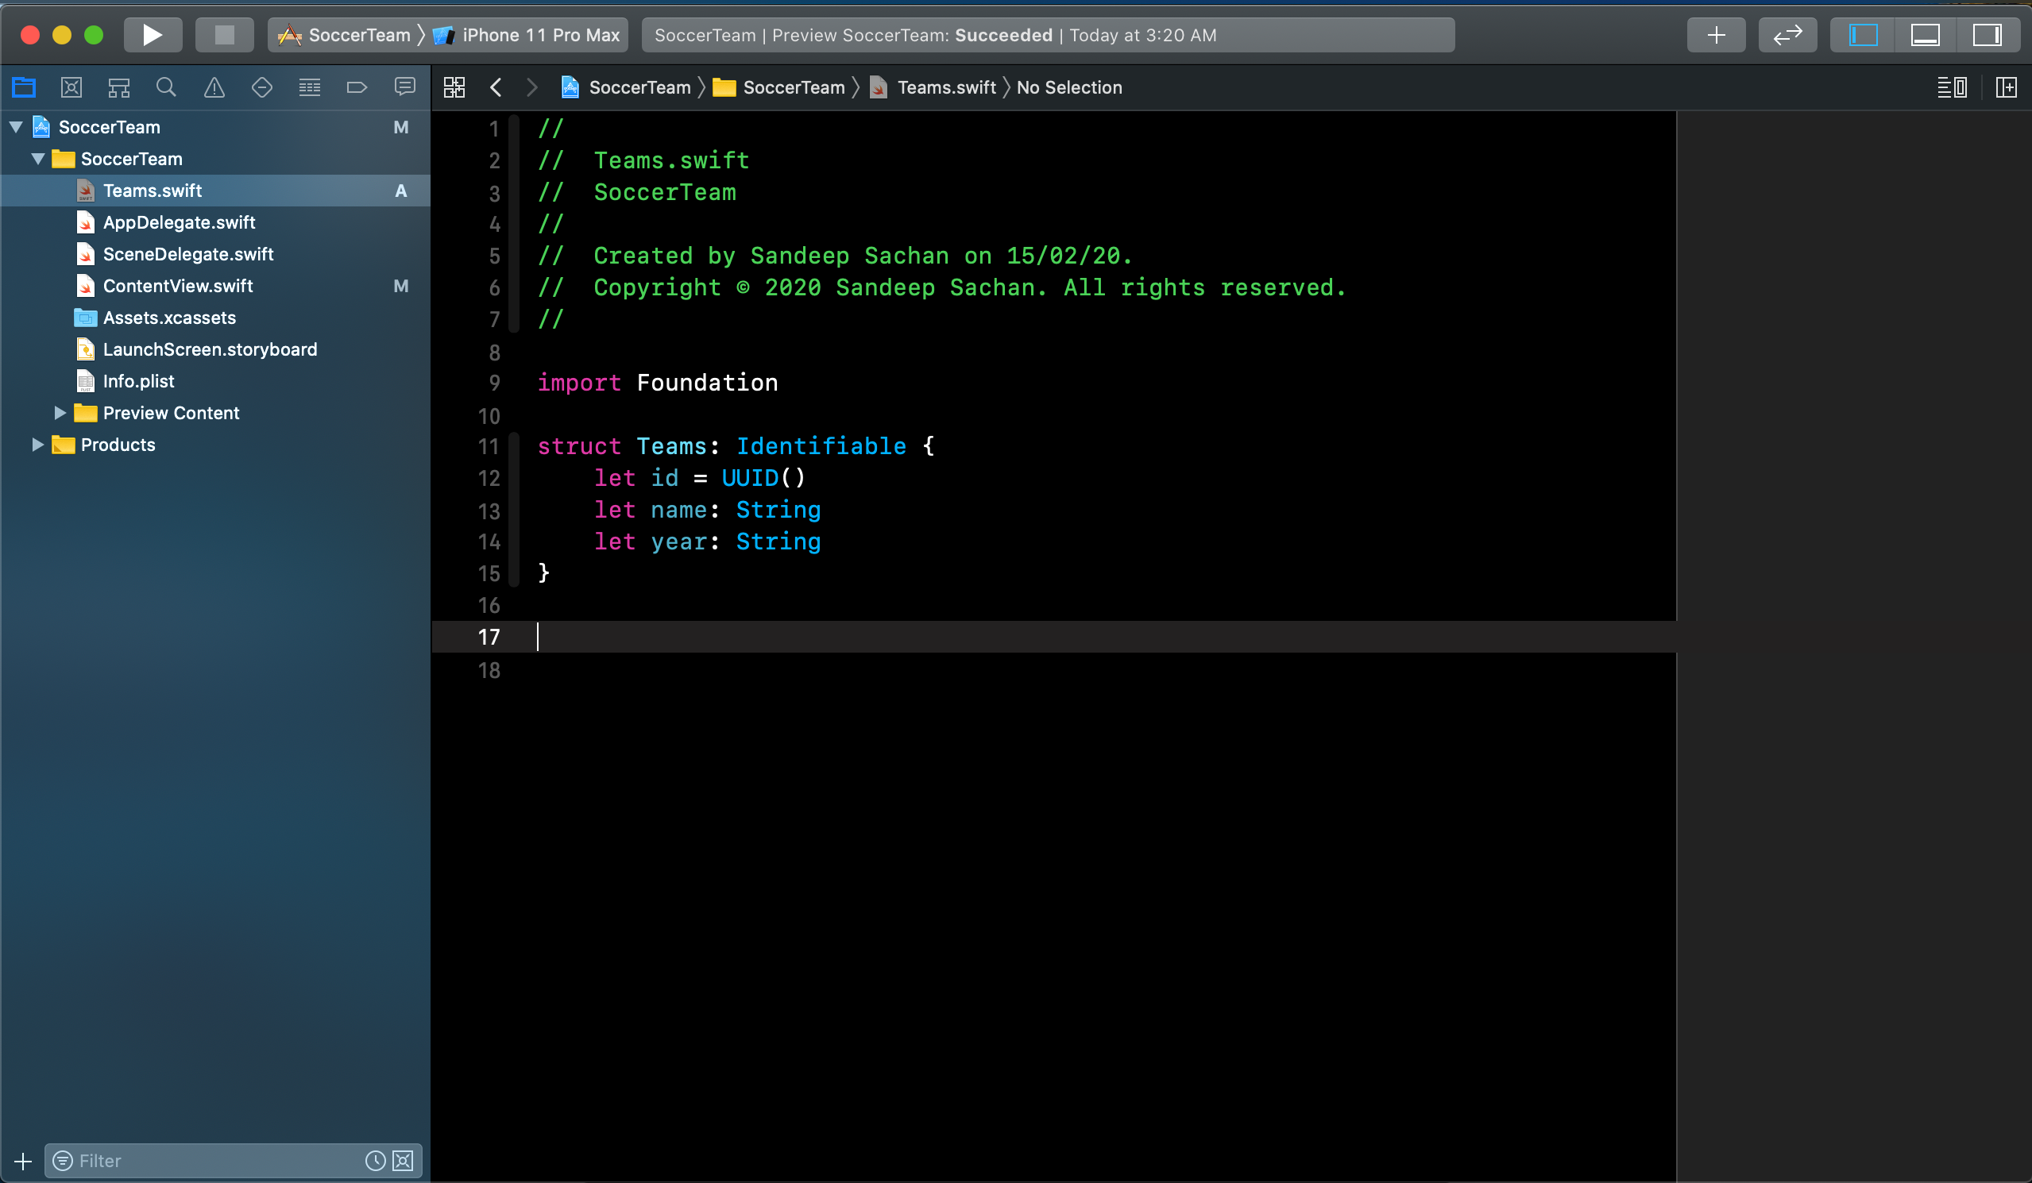Open the Report navigator icon
Viewport: 2032px width, 1183px height.
pos(405,87)
